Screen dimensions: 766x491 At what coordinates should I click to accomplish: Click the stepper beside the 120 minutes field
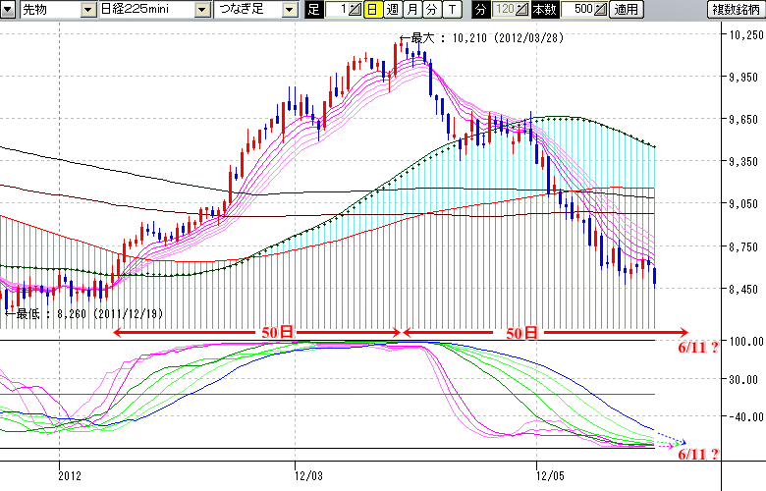[522, 9]
